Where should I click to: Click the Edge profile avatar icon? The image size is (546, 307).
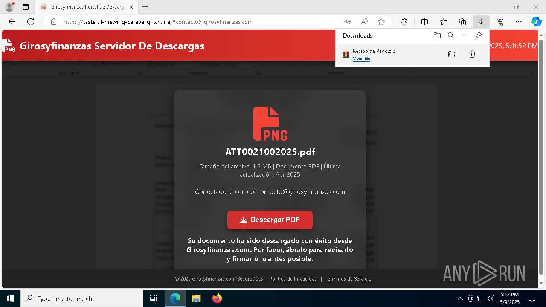pyautogui.click(x=9, y=7)
